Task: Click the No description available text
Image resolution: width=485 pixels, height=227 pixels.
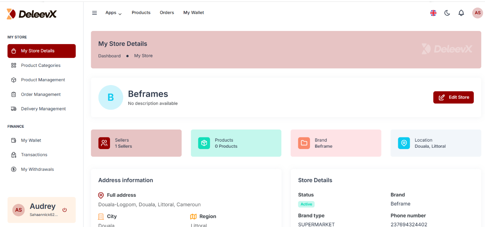Action: (x=153, y=104)
